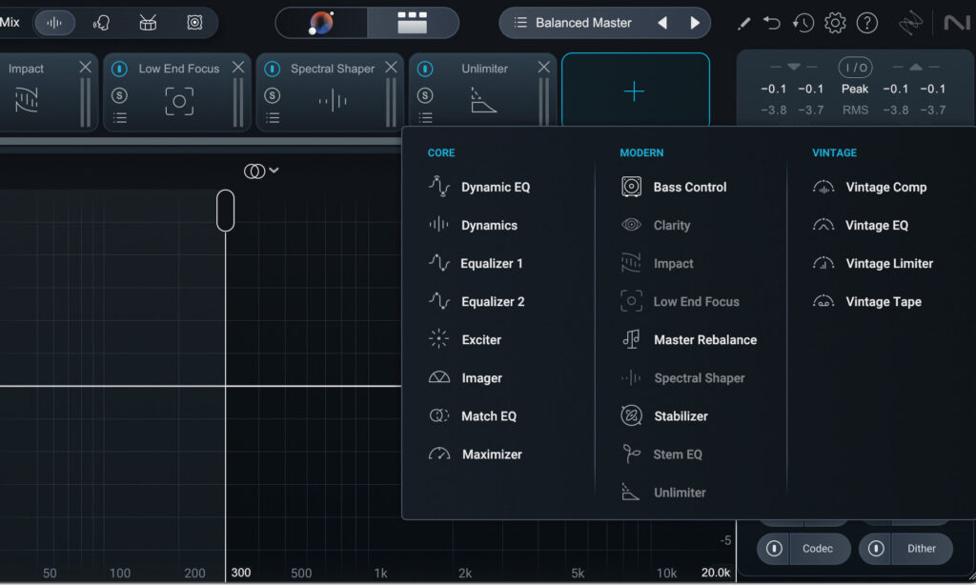This screenshot has height=585, width=976.
Task: Click the Codec button
Action: [x=817, y=548]
